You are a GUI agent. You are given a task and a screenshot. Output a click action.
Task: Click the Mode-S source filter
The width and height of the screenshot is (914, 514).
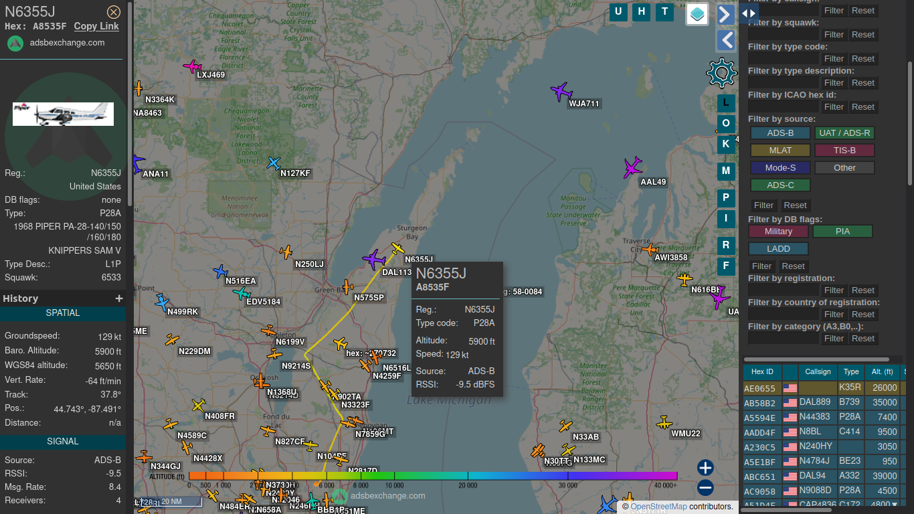coord(780,168)
